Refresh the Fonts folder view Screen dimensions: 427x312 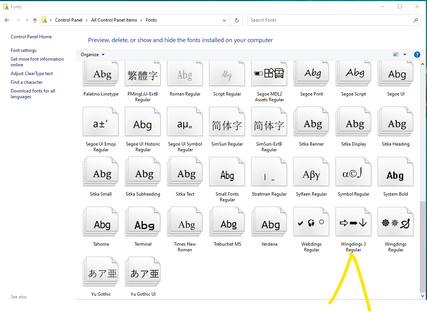236,20
